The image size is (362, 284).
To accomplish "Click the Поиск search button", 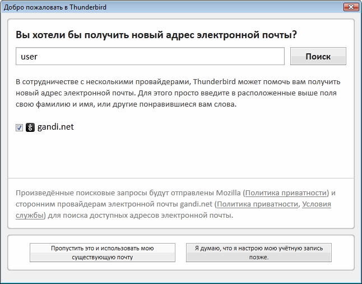I will 318,56.
